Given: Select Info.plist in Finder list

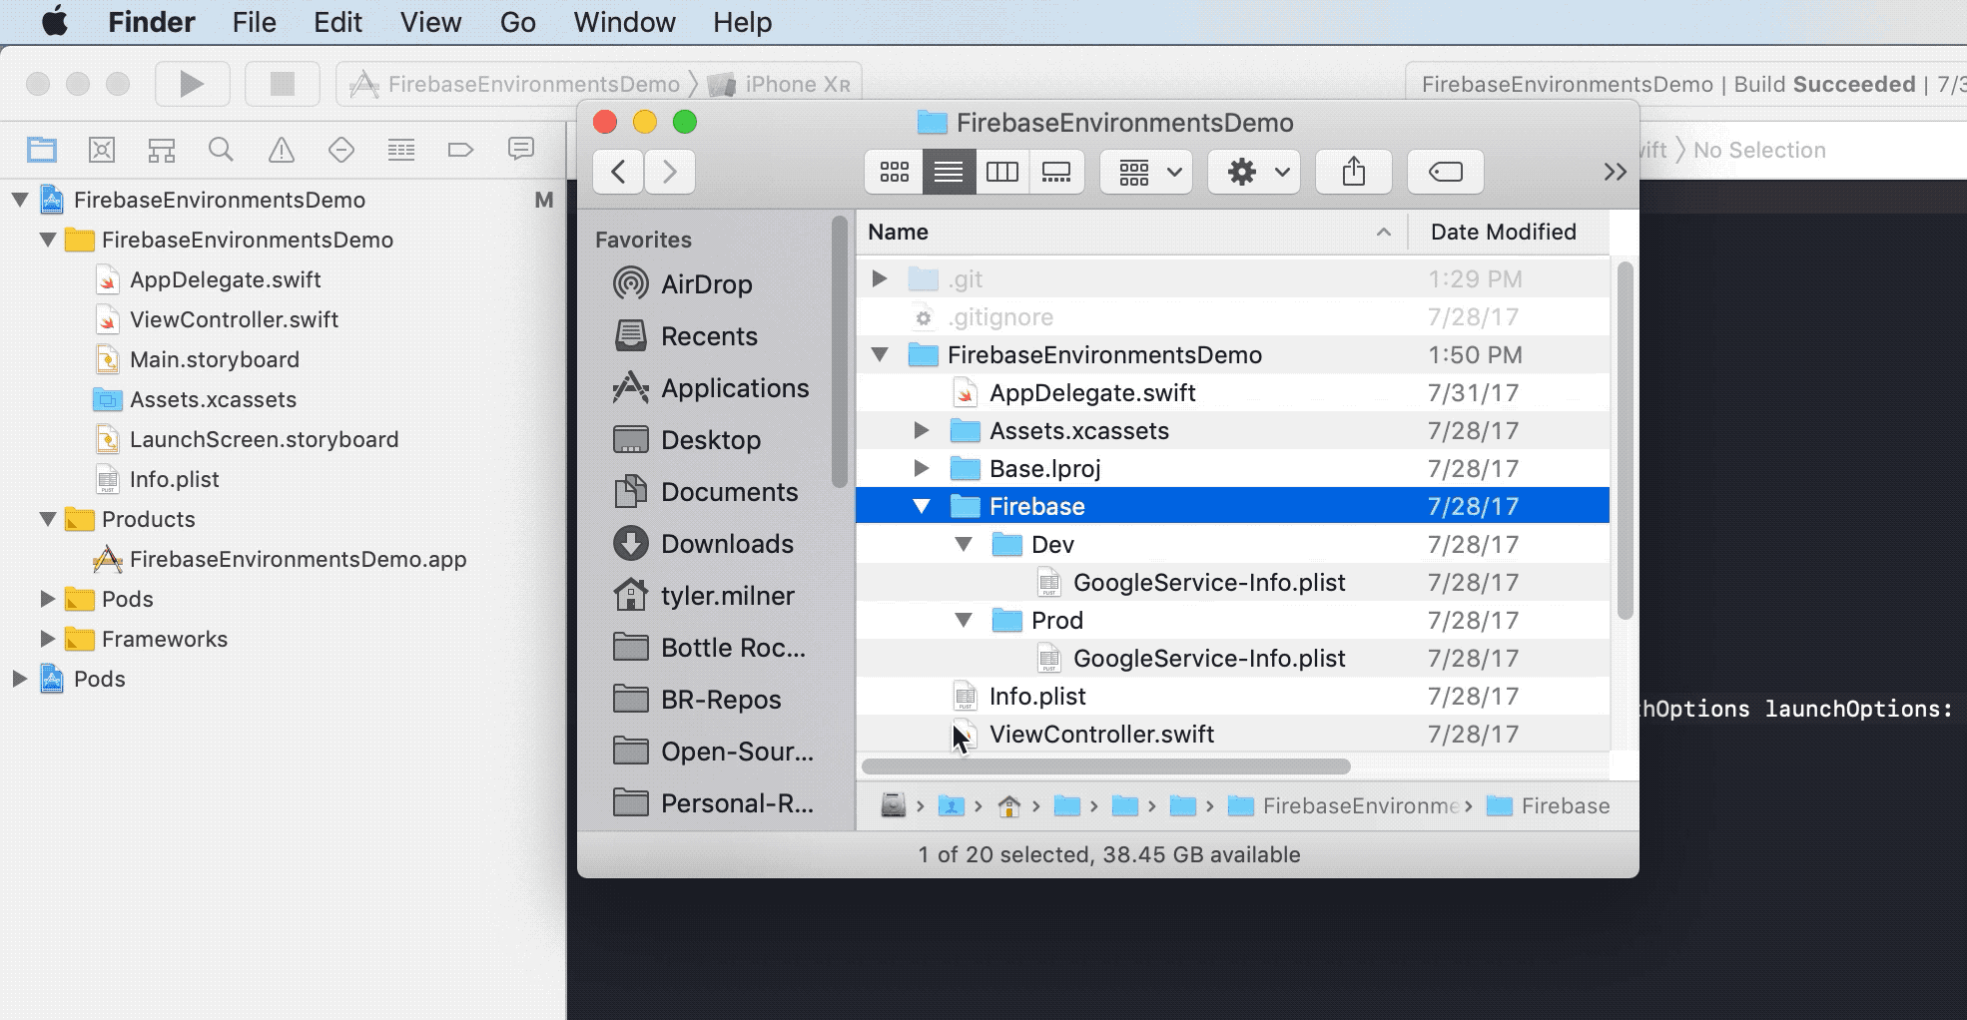Looking at the screenshot, I should (1232, 696).
